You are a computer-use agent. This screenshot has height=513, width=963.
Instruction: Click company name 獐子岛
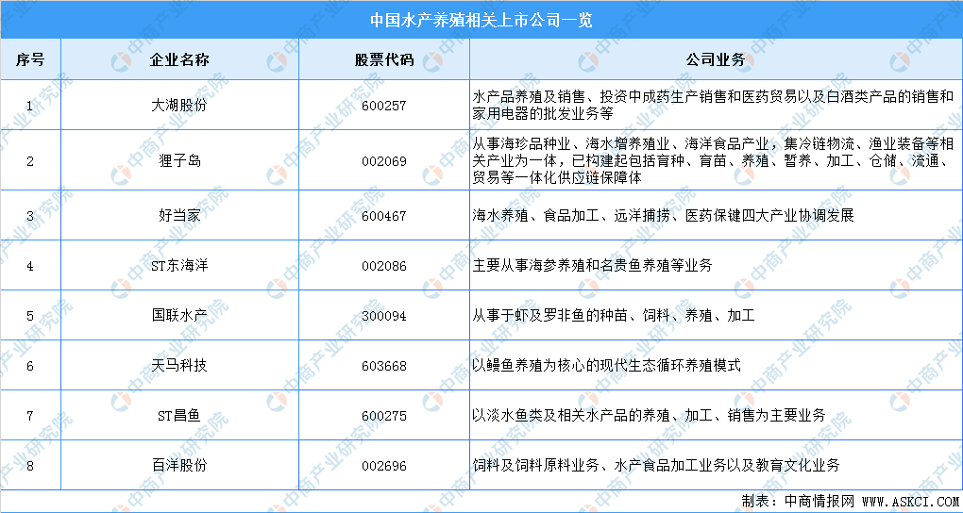click(x=179, y=160)
